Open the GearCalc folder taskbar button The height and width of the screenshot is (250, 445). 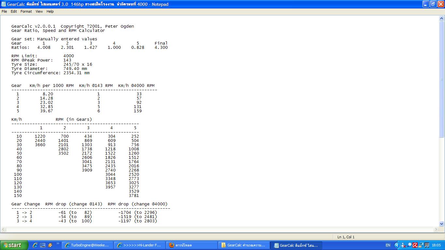point(243,245)
